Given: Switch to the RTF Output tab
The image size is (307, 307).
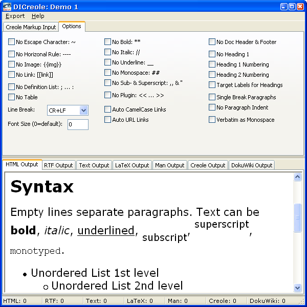Looking at the screenshot, I should point(58,165).
